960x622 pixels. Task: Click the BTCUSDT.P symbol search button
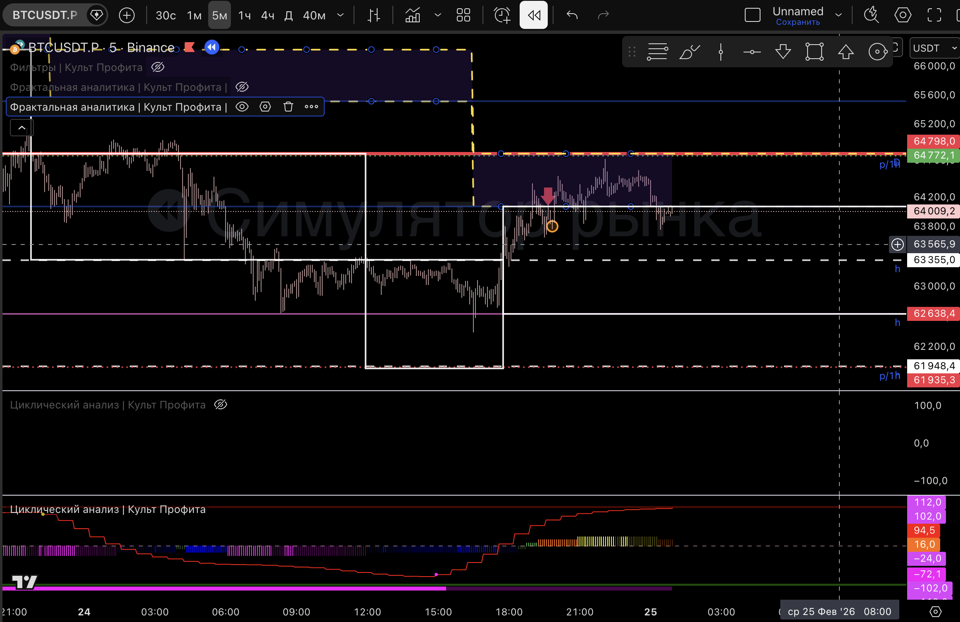tap(45, 15)
